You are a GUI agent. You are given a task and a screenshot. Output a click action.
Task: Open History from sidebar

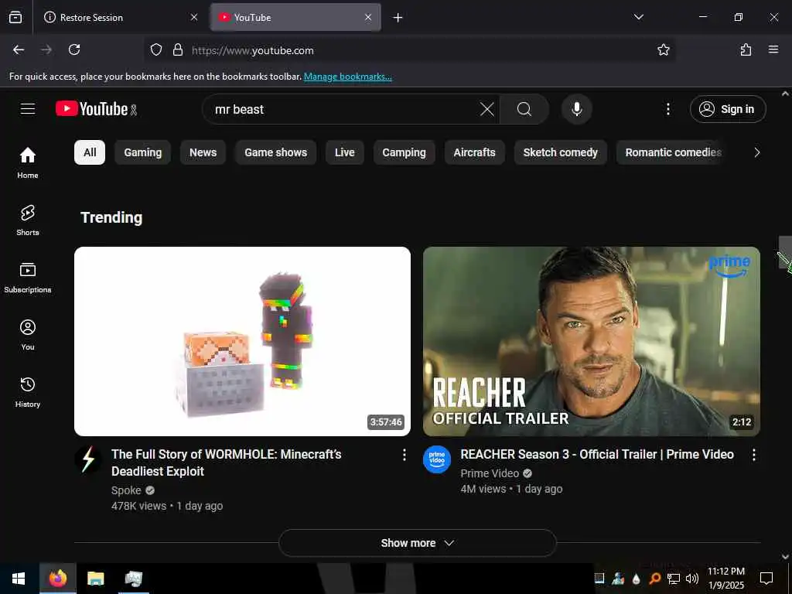[x=28, y=392]
